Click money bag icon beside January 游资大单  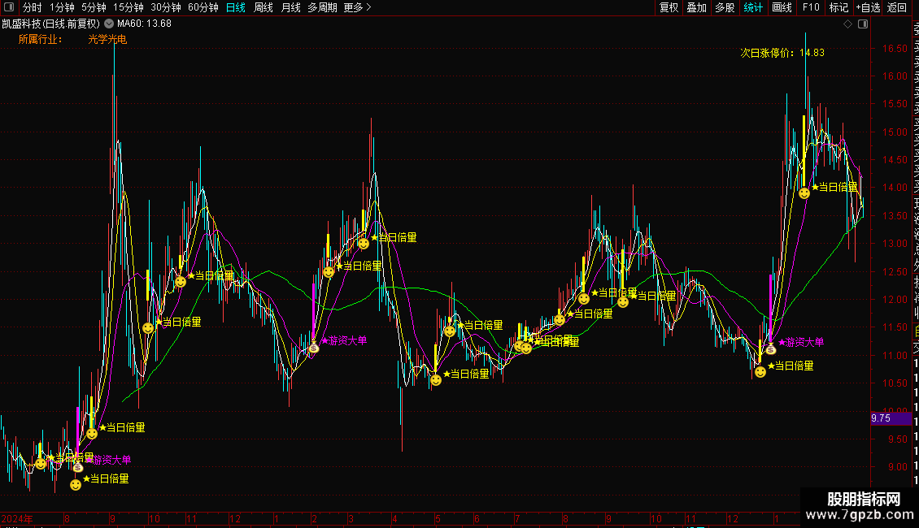coord(771,349)
